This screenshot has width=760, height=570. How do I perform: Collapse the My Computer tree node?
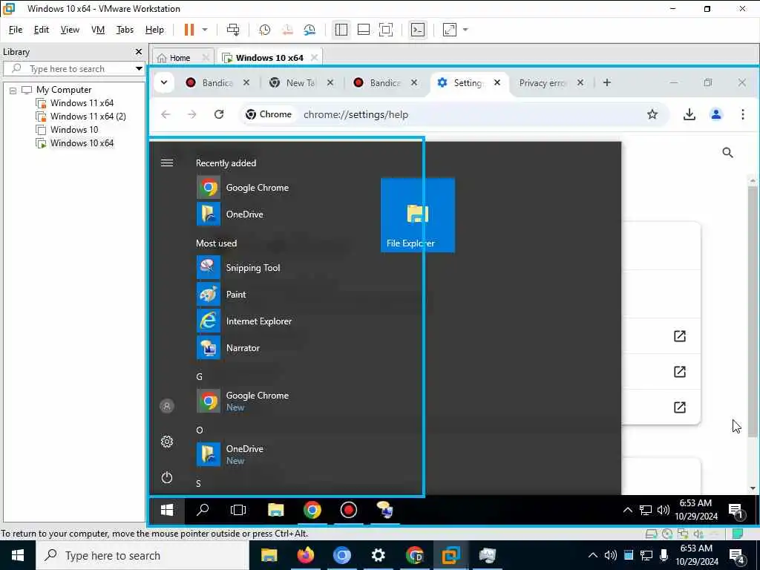[13, 90]
